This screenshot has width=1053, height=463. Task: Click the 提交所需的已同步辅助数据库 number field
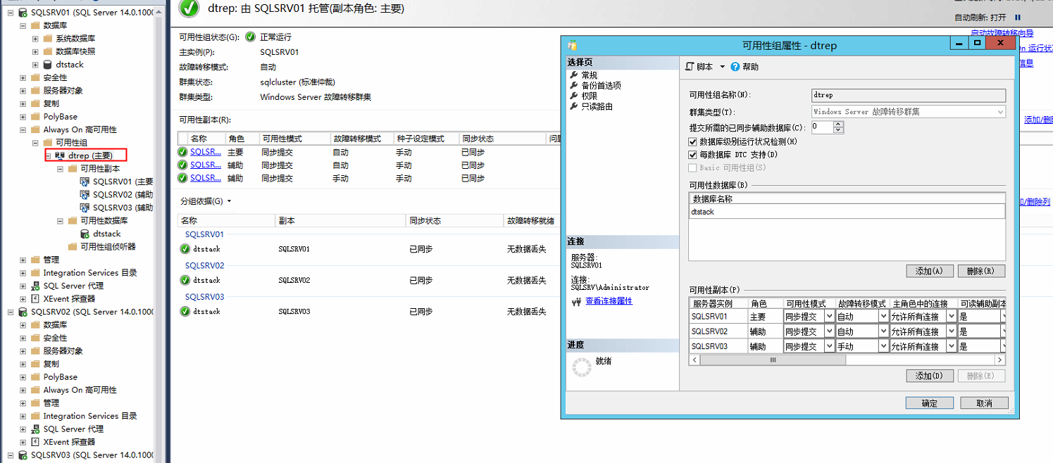(x=822, y=127)
